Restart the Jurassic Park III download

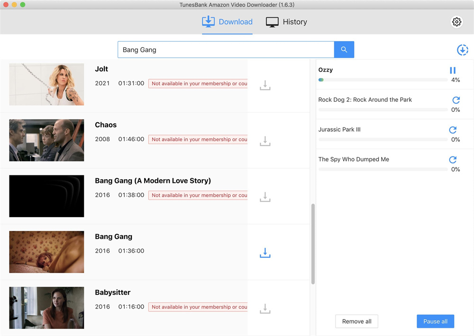point(452,129)
